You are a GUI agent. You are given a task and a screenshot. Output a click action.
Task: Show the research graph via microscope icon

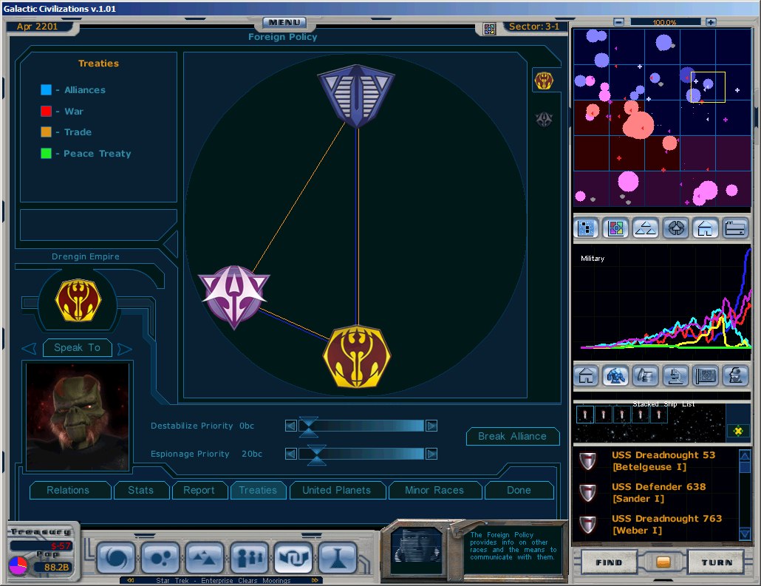point(675,375)
